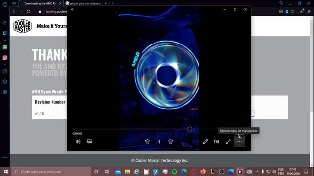Click the v1.18 revision number
Screen dimensions: 314x176
[39, 114]
